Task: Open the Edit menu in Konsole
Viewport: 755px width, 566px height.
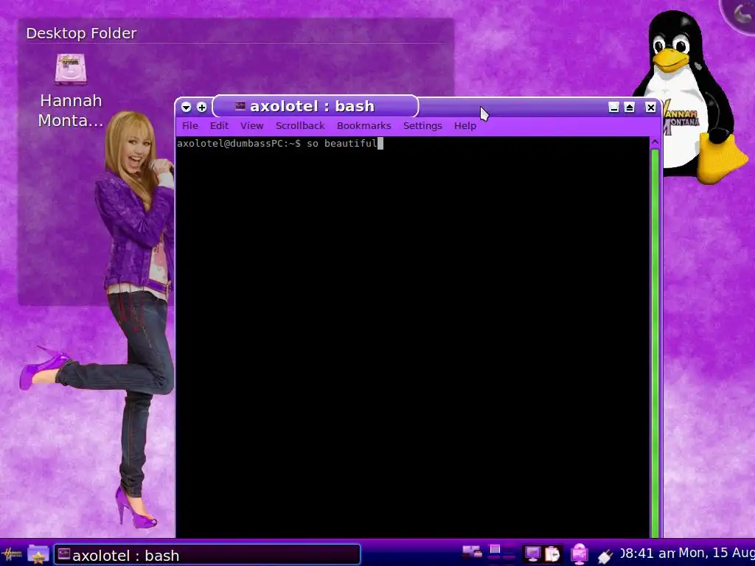Action: 219,125
